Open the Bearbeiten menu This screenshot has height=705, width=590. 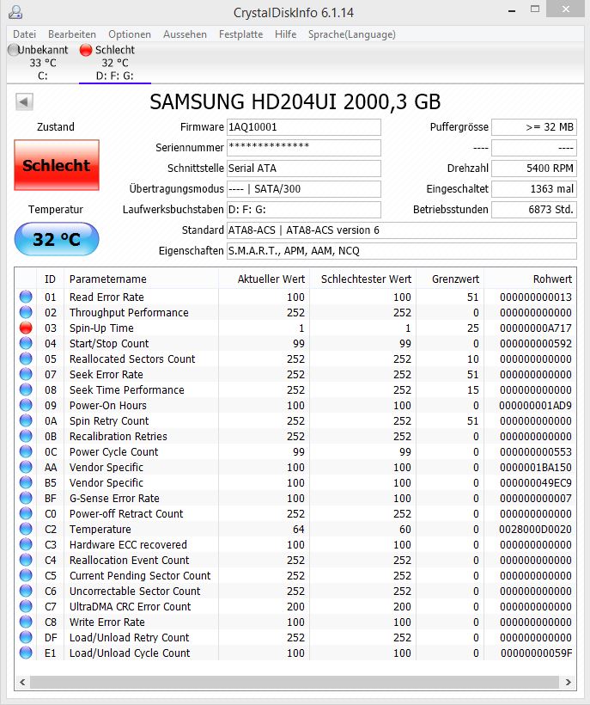[72, 34]
